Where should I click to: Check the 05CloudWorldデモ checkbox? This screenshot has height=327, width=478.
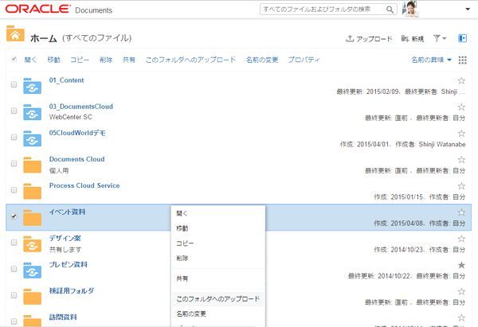coord(14,137)
